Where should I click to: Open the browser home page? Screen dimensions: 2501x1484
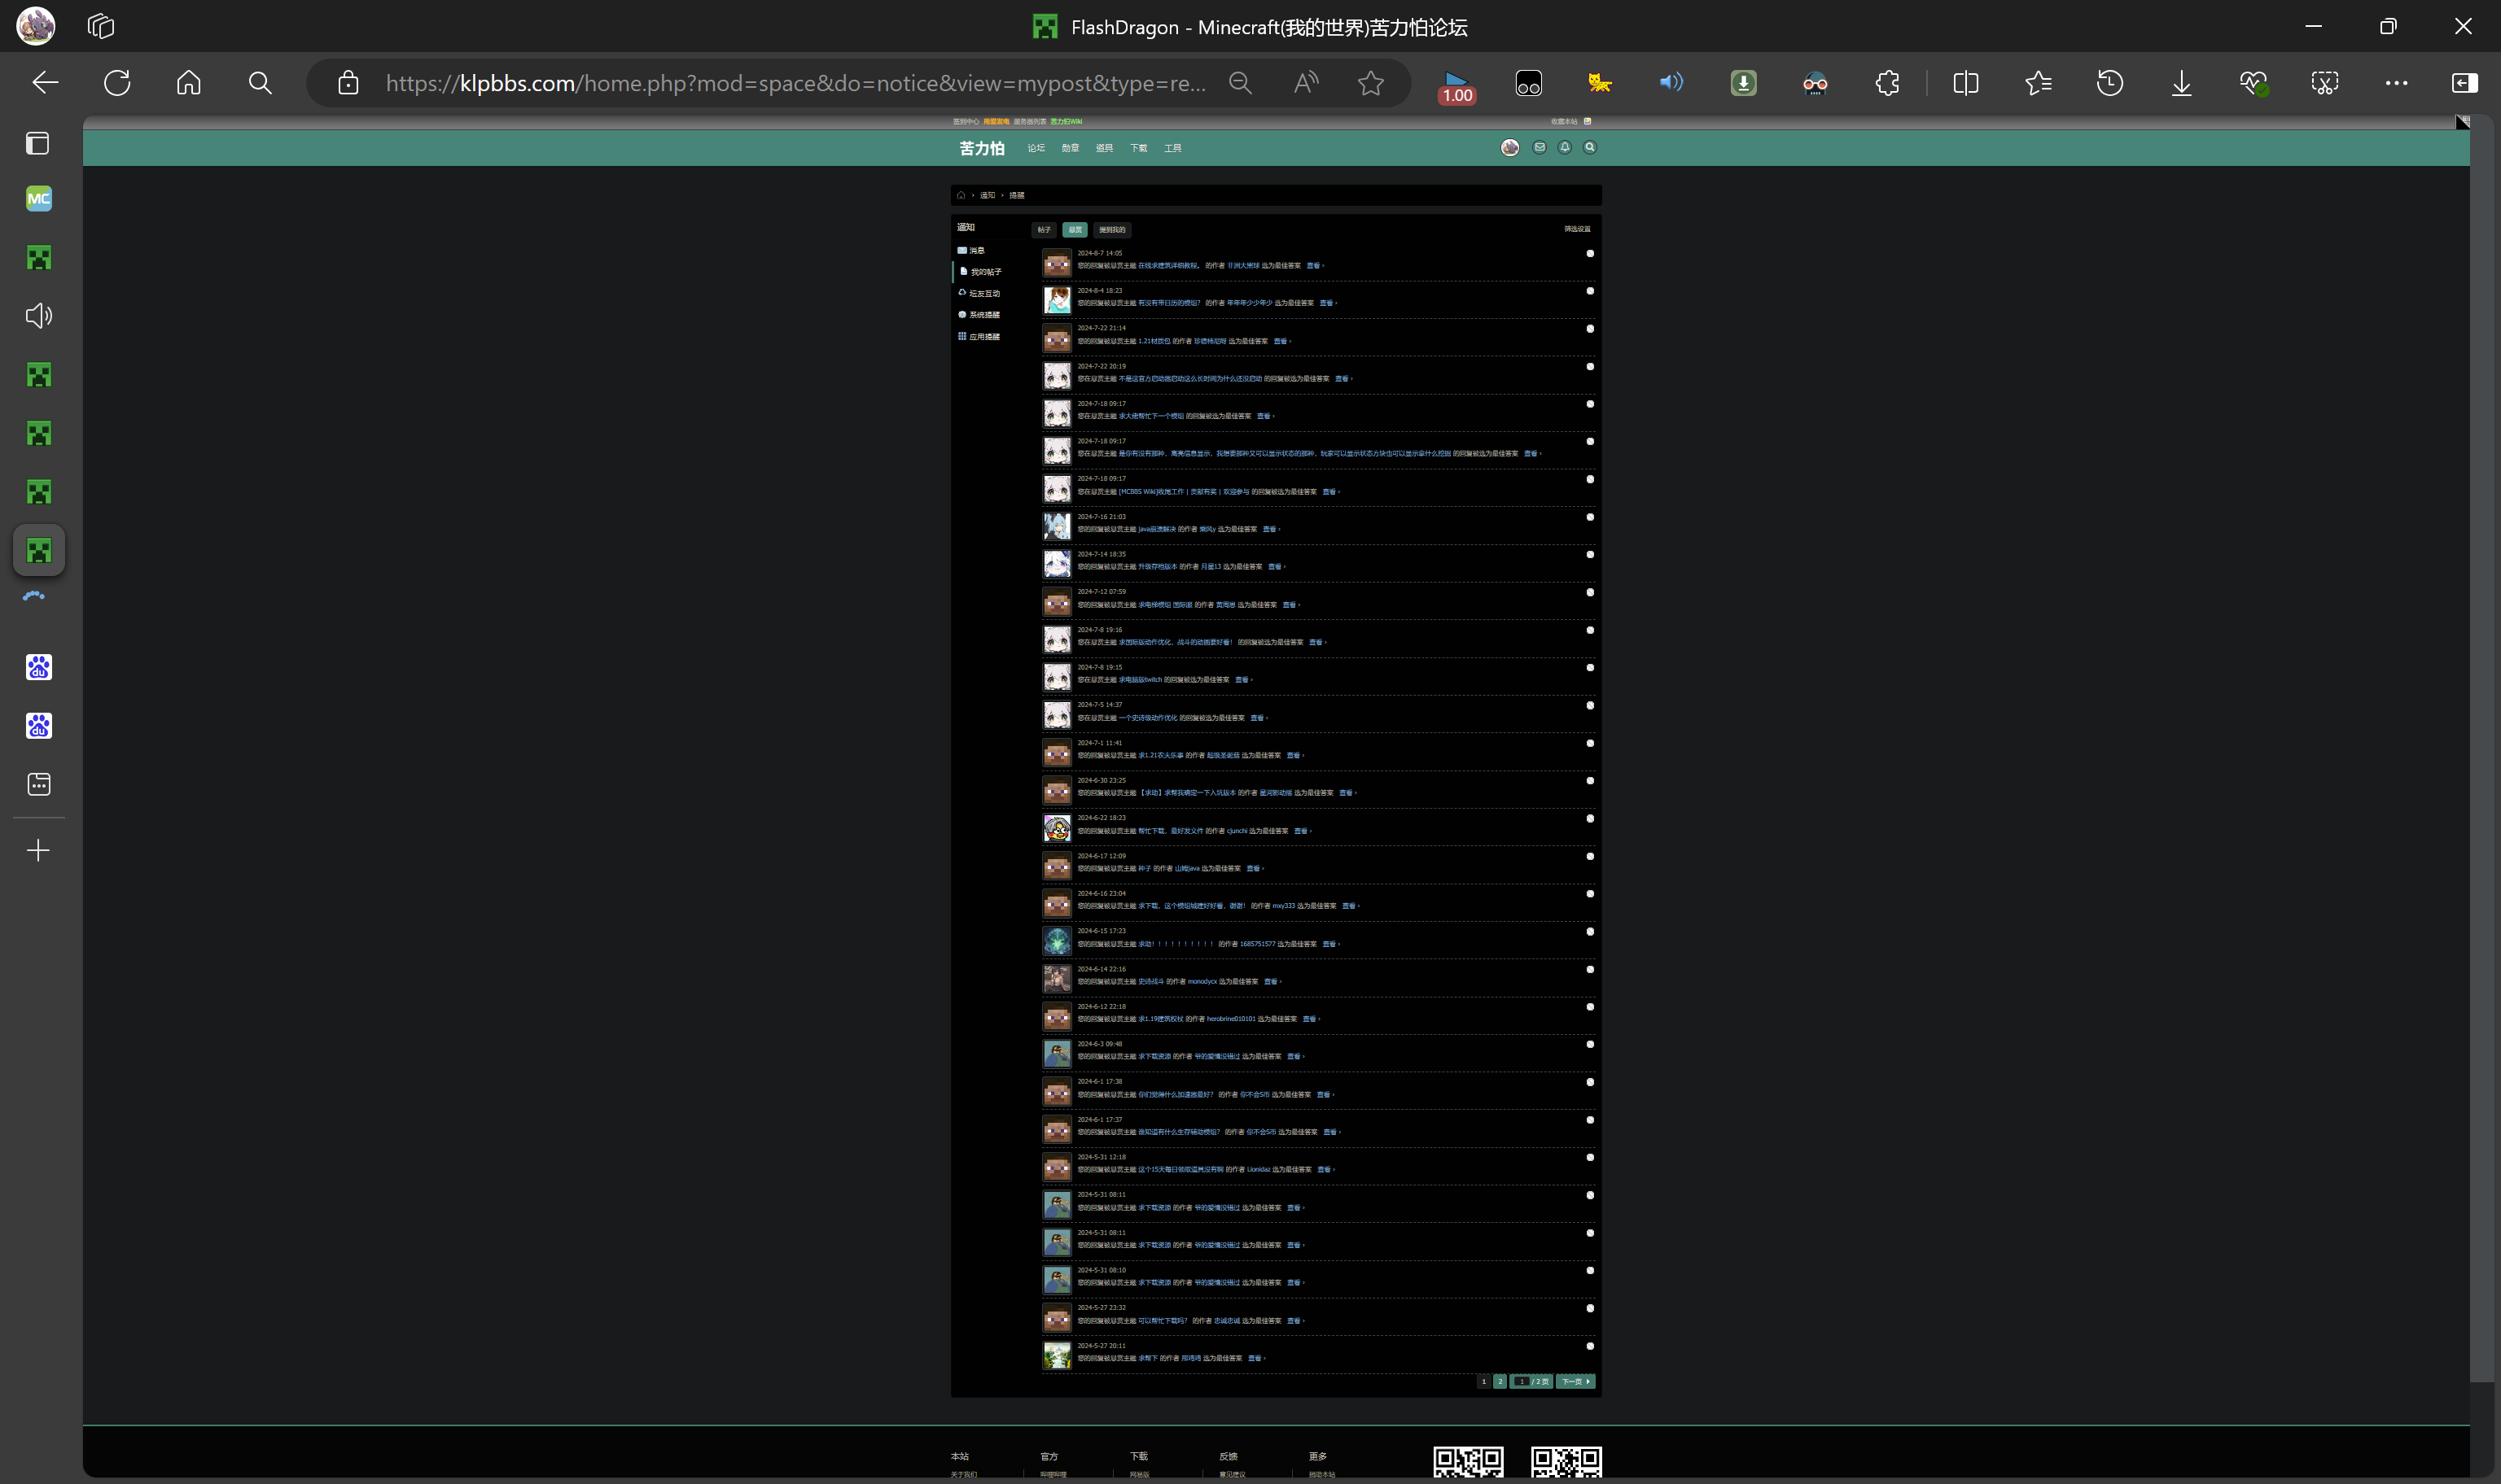(188, 83)
